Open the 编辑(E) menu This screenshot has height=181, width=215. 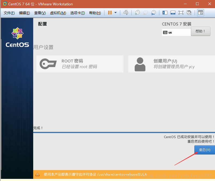click(x=24, y=13)
